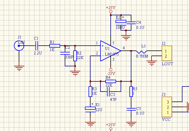The height and width of the screenshot is (131, 189).
Task: Click electrolytic capacitor E2 100U
Action: [x=121, y=22]
